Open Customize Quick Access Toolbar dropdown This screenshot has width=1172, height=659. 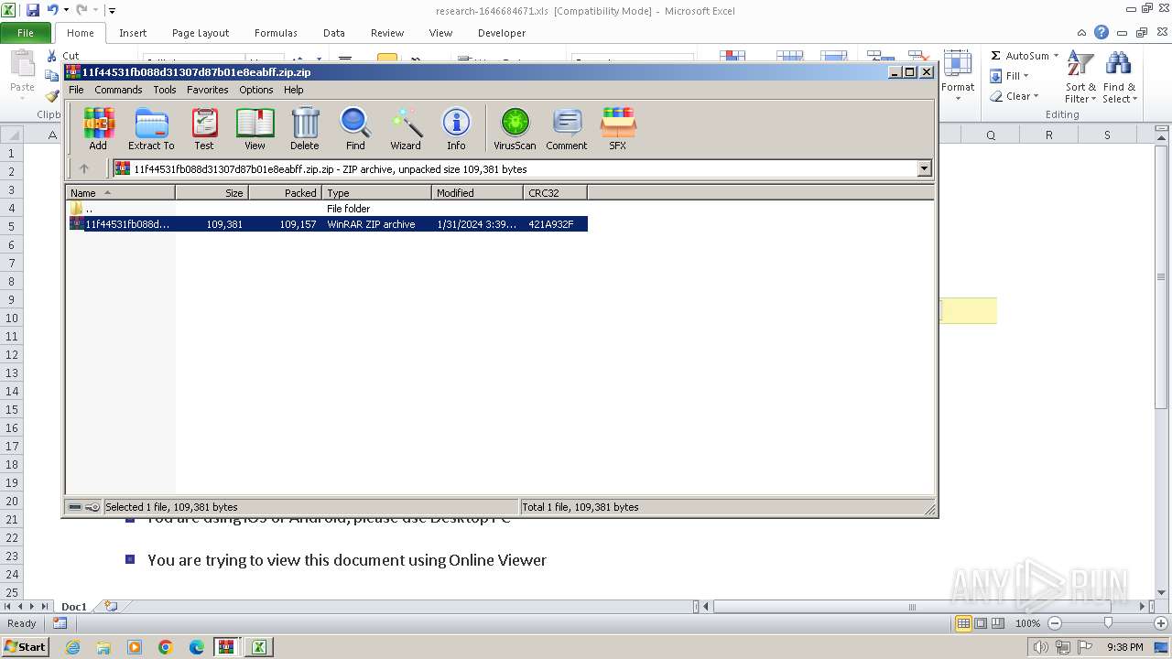[112, 10]
